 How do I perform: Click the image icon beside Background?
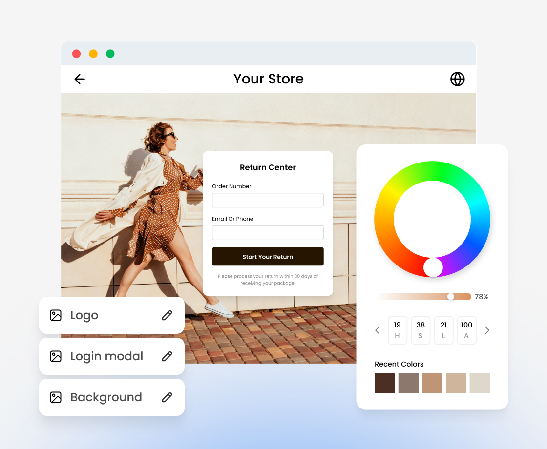56,397
